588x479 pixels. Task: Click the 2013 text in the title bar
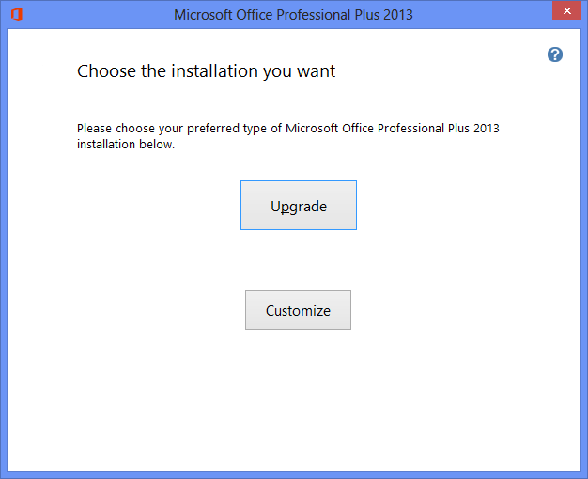pyautogui.click(x=398, y=15)
